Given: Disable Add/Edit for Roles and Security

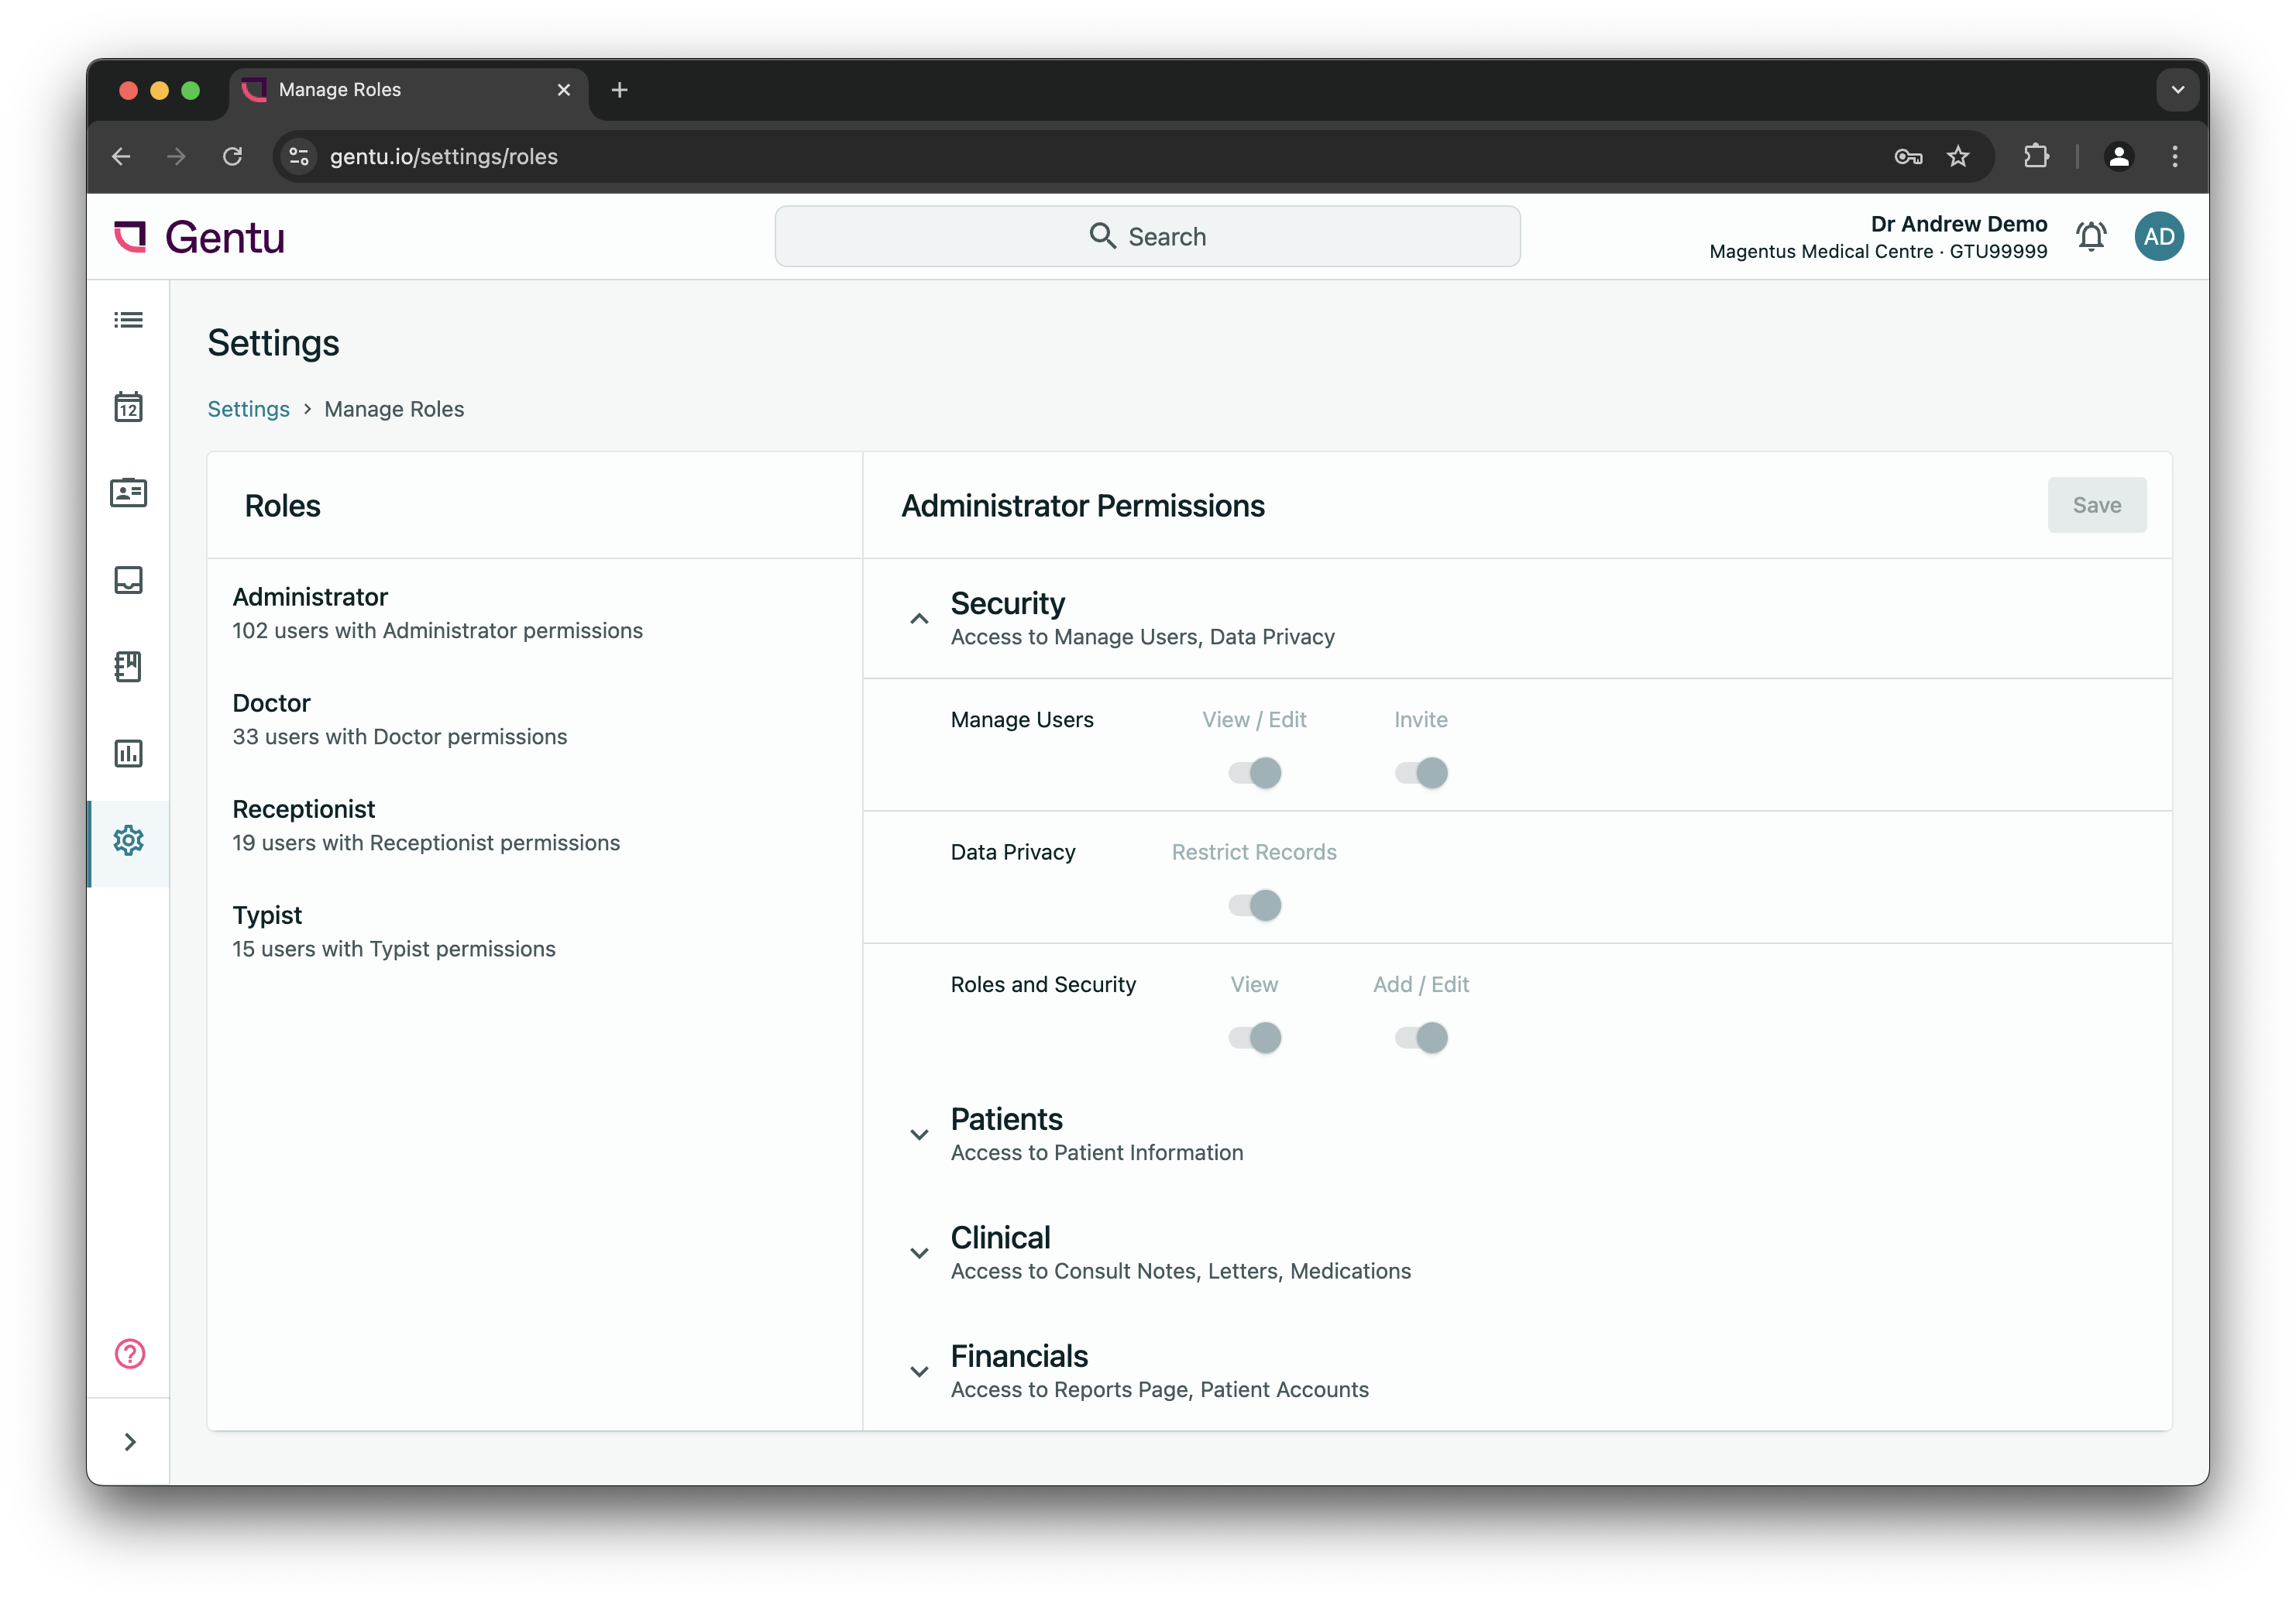Looking at the screenshot, I should coord(1420,1038).
